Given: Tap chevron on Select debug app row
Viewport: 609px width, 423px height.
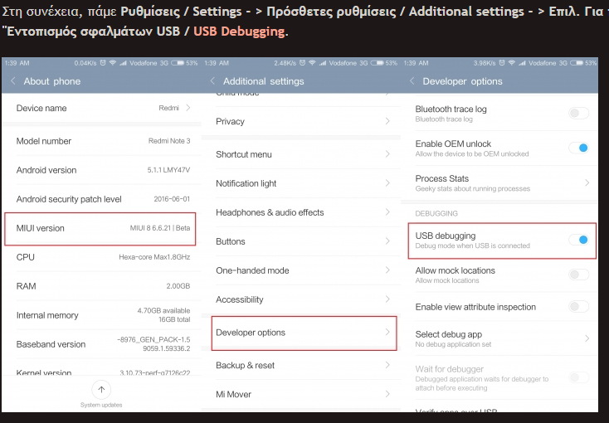Looking at the screenshot, I should 587,338.
